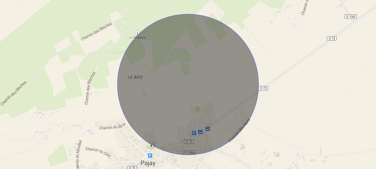The height and width of the screenshot is (169, 376).
Task: Click the monument icon north of Pajay
Action: point(151,145)
